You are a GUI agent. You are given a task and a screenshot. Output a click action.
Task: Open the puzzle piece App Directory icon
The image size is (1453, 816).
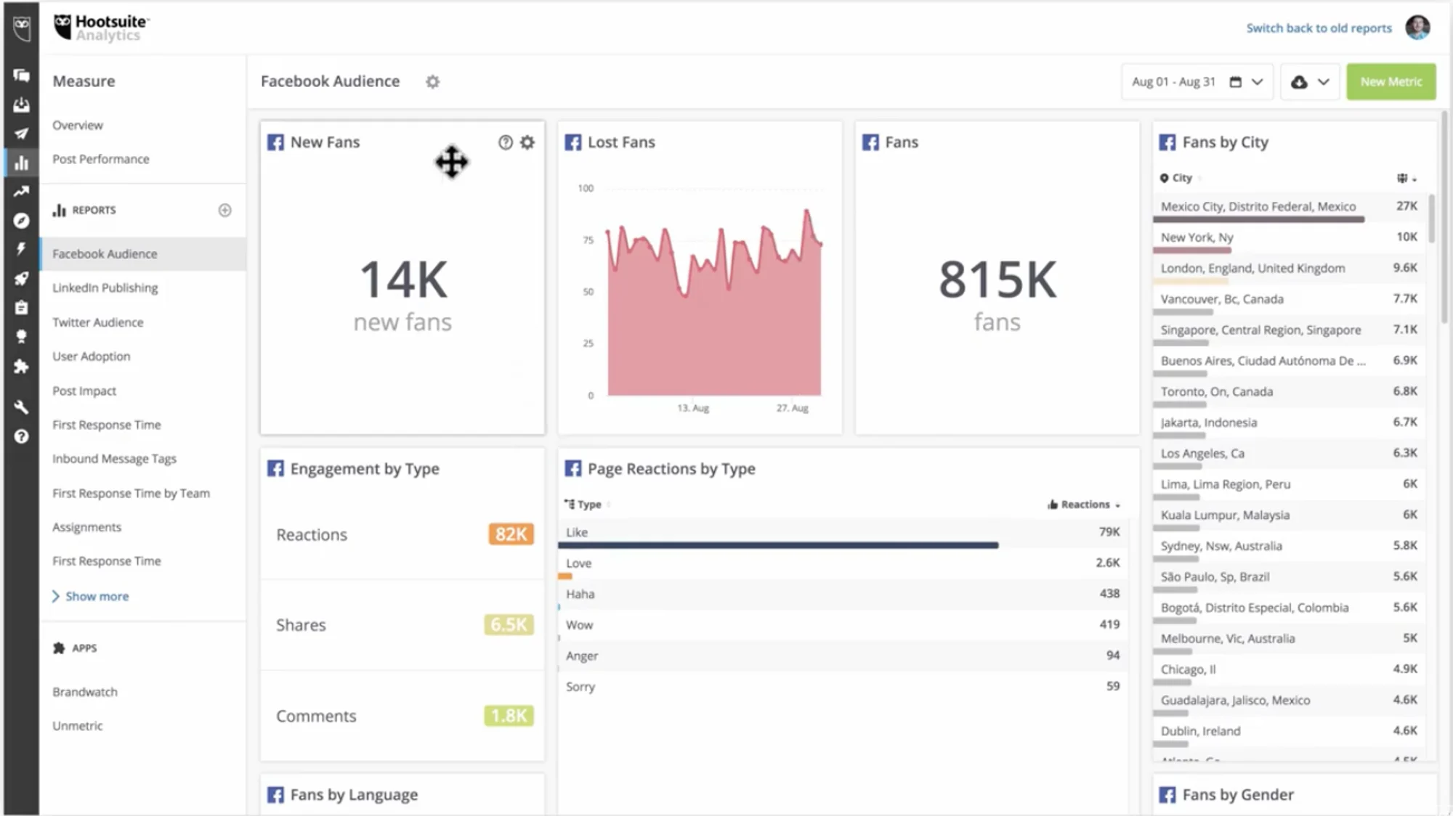(21, 367)
